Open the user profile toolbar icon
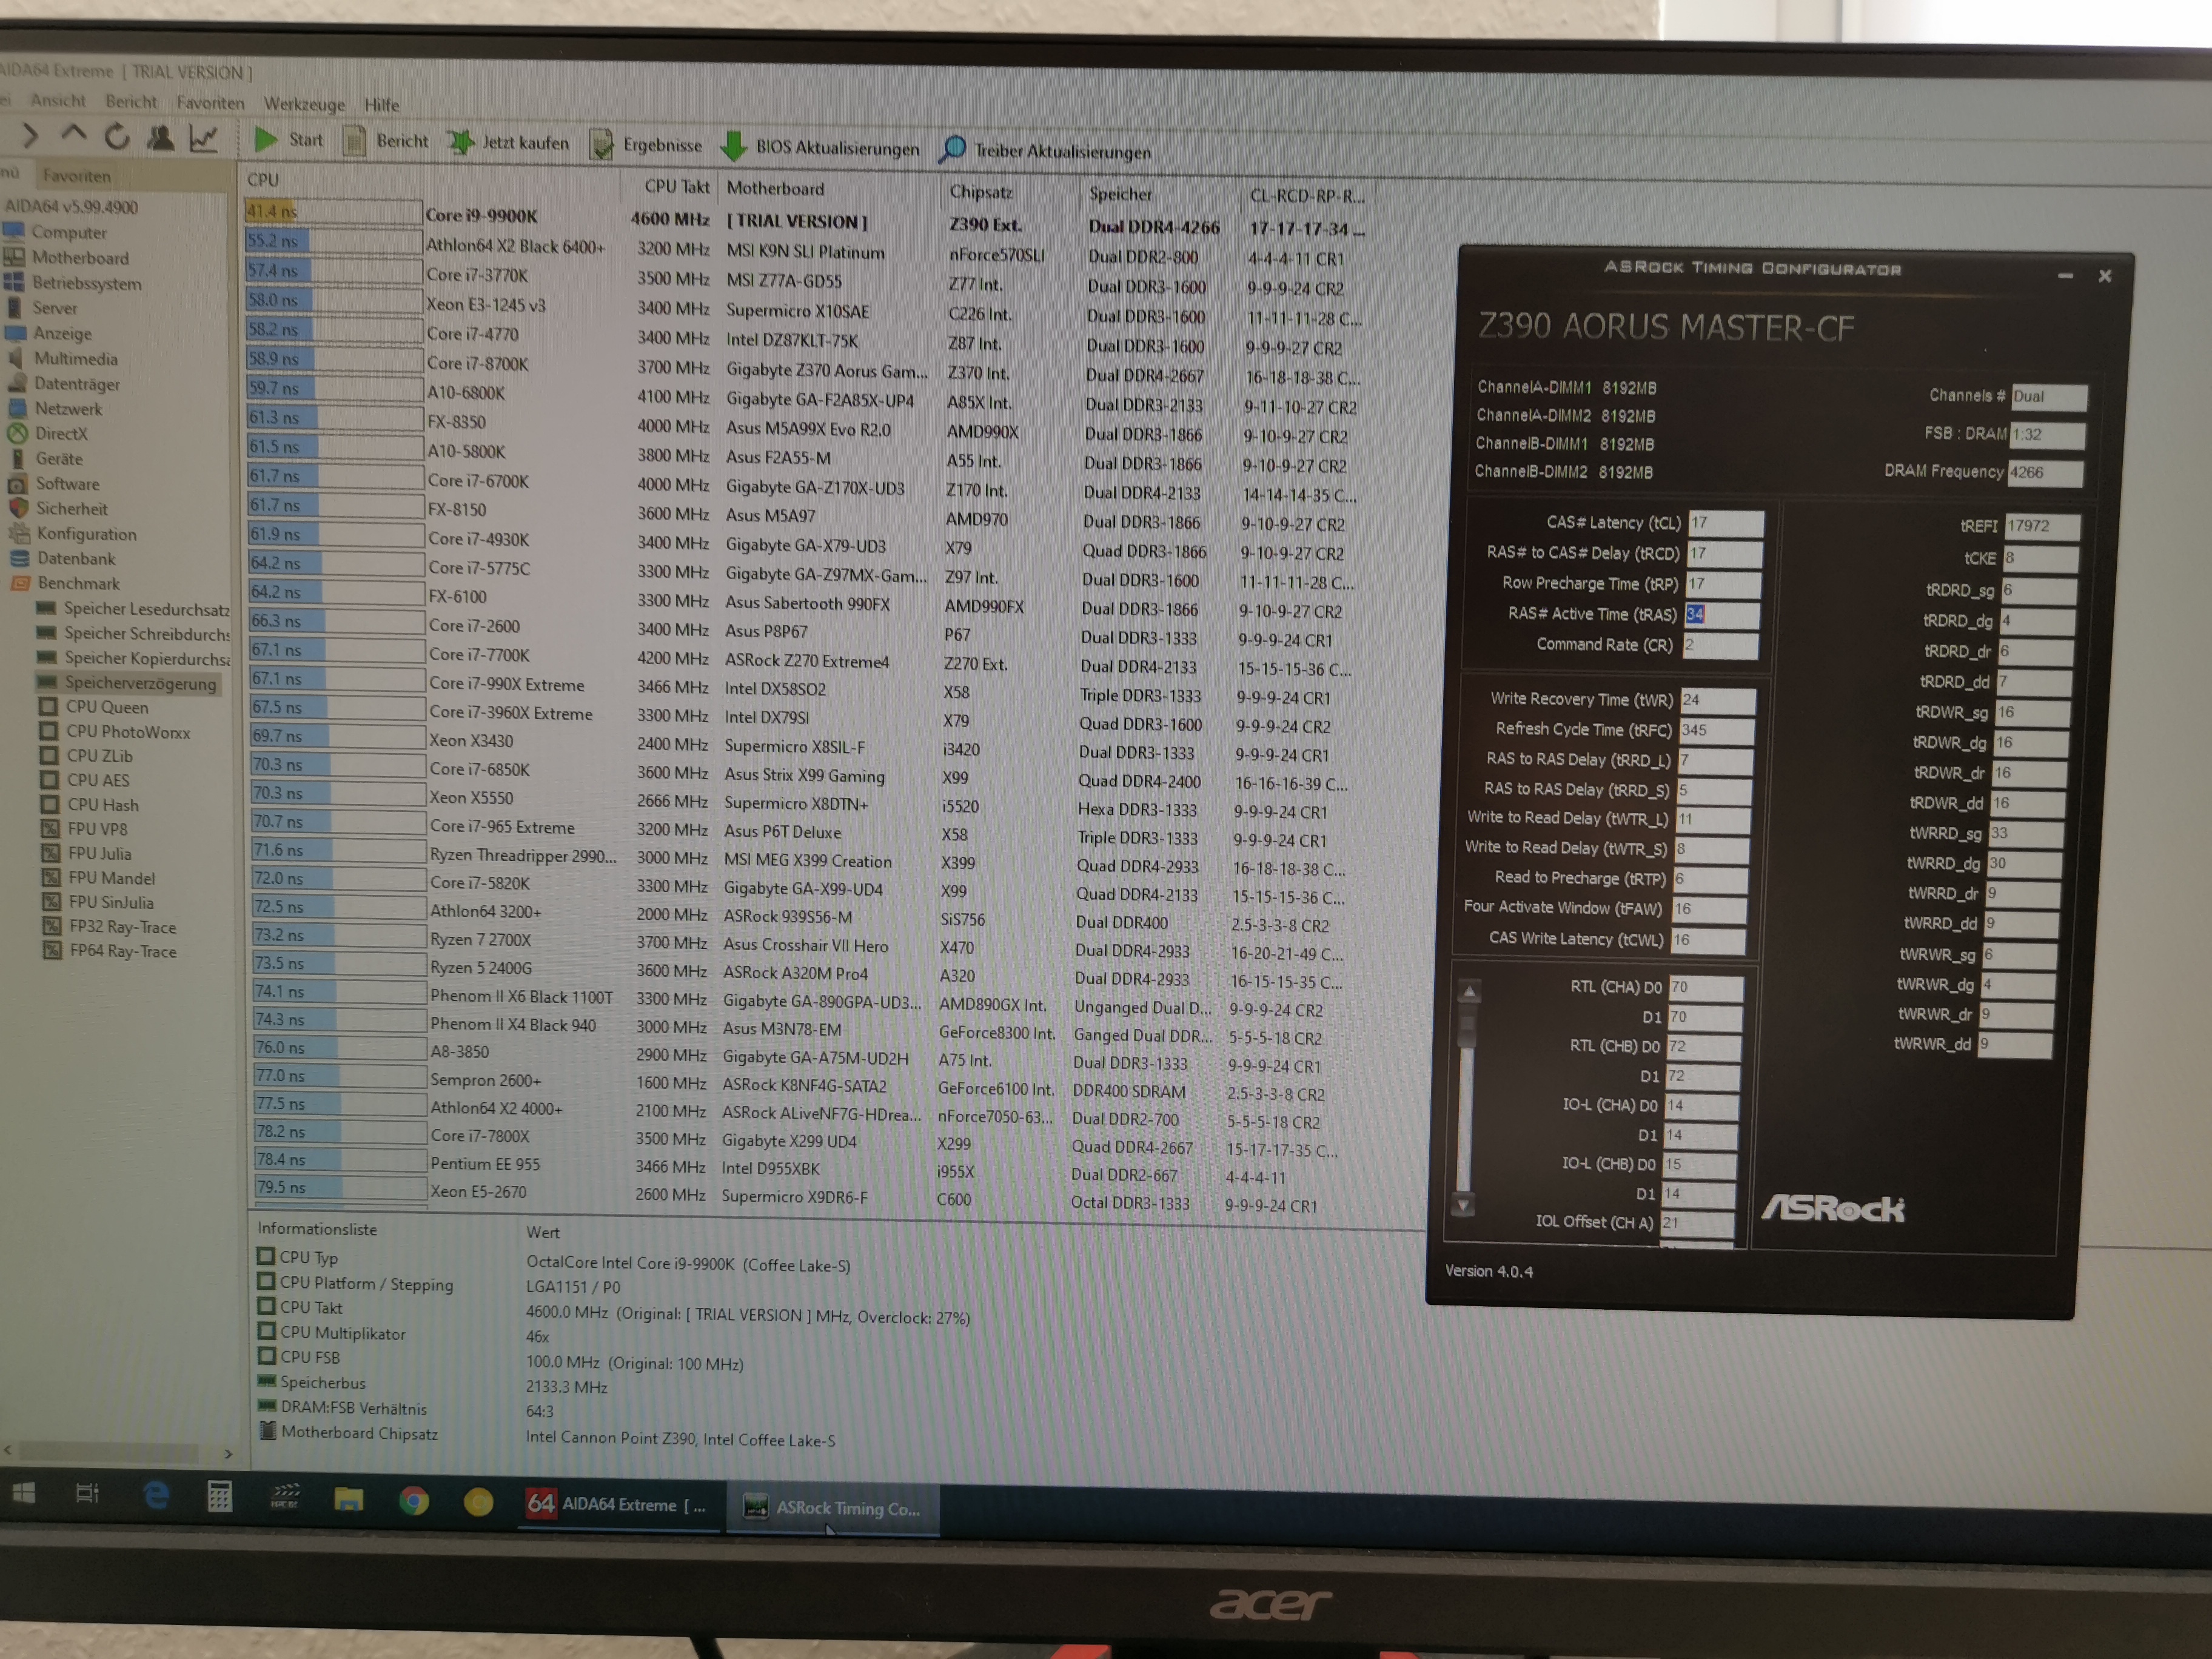 click(x=160, y=137)
